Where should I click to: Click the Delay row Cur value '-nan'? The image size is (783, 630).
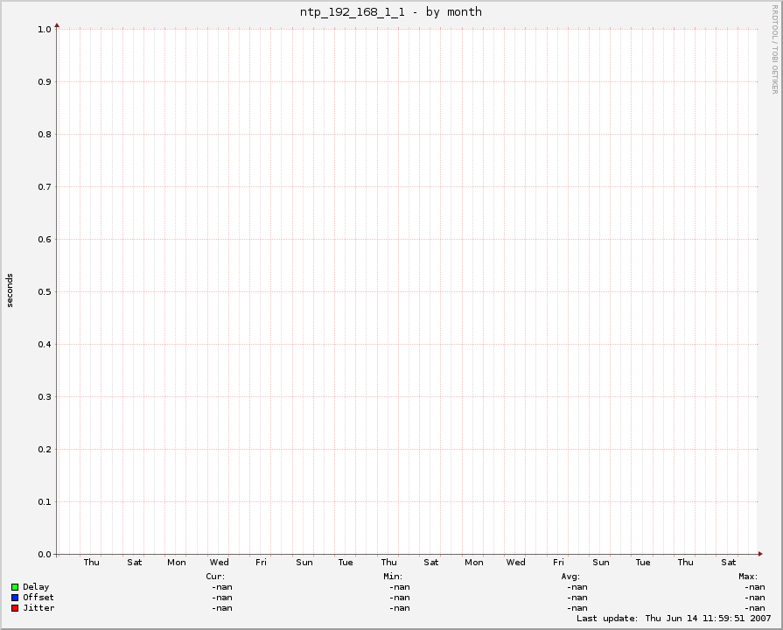coord(222,587)
